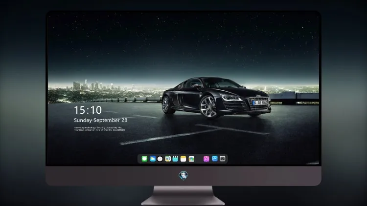
Task: Open the Weather app in the dock
Action: coord(153,159)
